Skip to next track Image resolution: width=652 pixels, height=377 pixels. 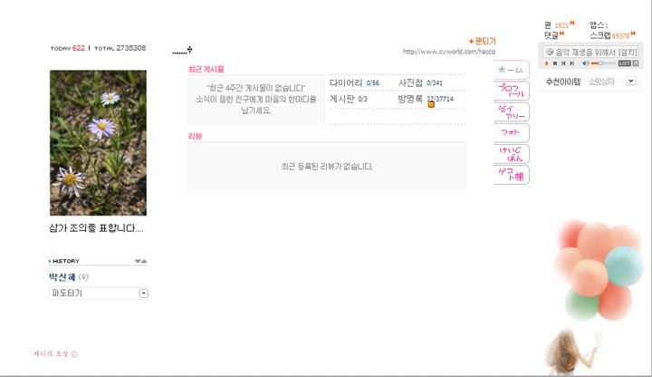coord(572,63)
